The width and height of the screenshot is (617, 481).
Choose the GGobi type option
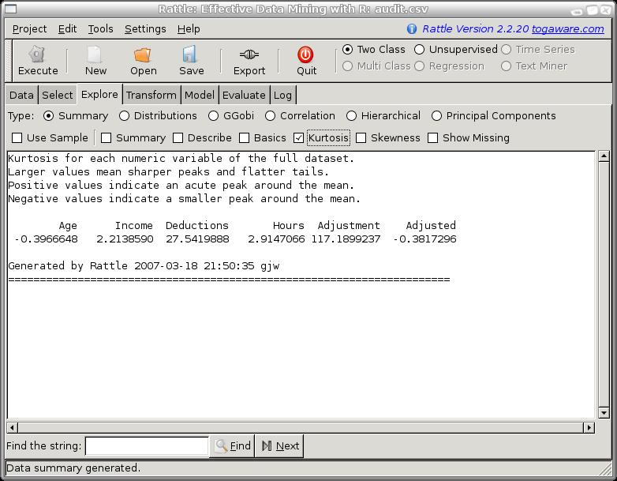click(x=214, y=116)
